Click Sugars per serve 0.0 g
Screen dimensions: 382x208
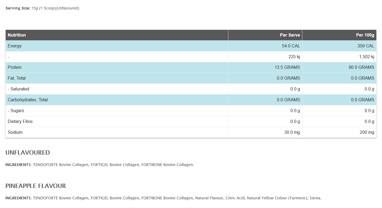tap(295, 110)
